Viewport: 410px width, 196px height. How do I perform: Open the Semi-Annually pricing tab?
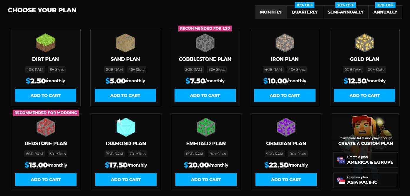coord(346,12)
